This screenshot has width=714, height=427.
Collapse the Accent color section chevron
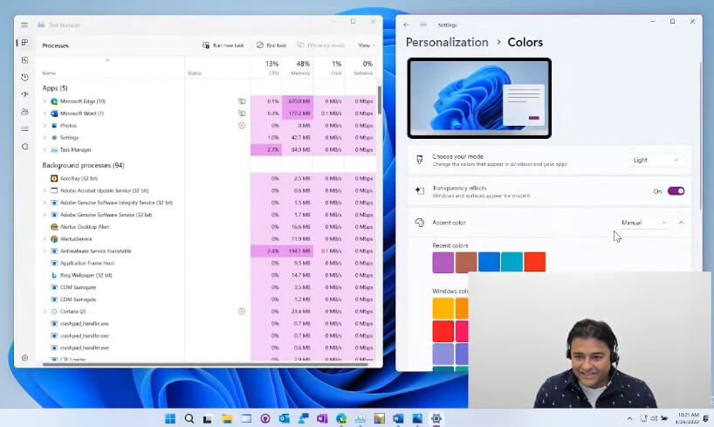tap(681, 223)
